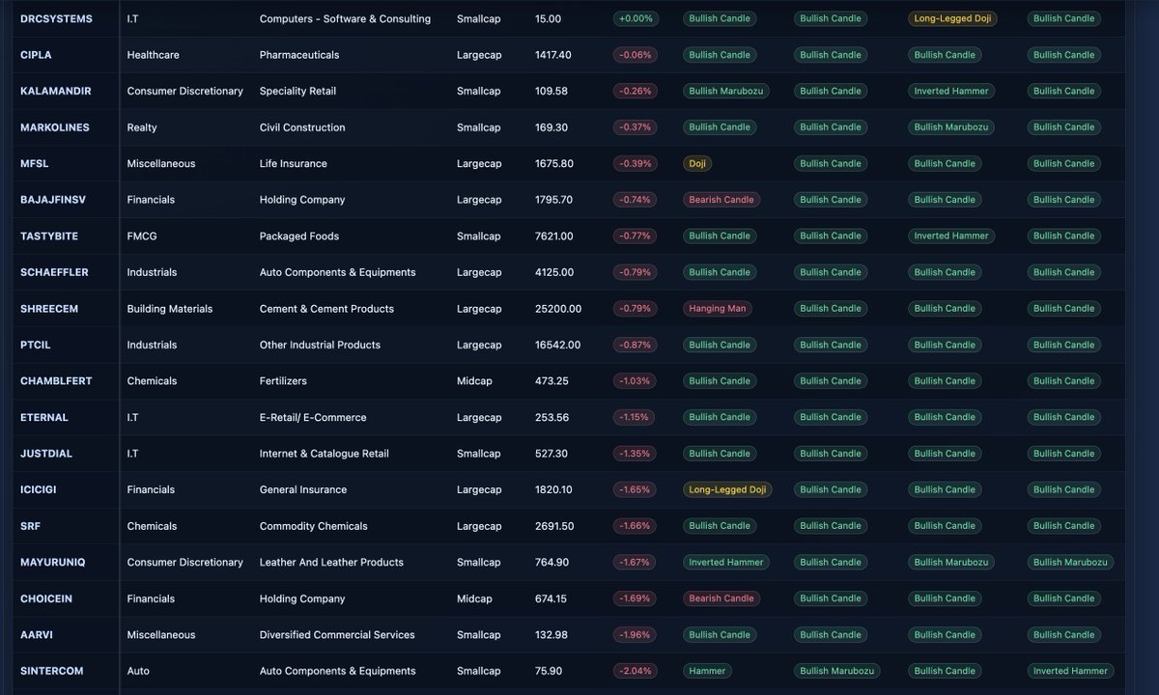Viewport: 1159px width, 695px height.
Task: Click the -1.65% change badge
Action: 636,489
